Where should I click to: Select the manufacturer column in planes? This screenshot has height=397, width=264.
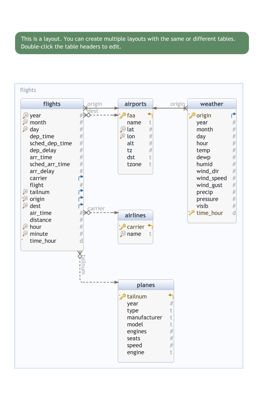point(144,318)
